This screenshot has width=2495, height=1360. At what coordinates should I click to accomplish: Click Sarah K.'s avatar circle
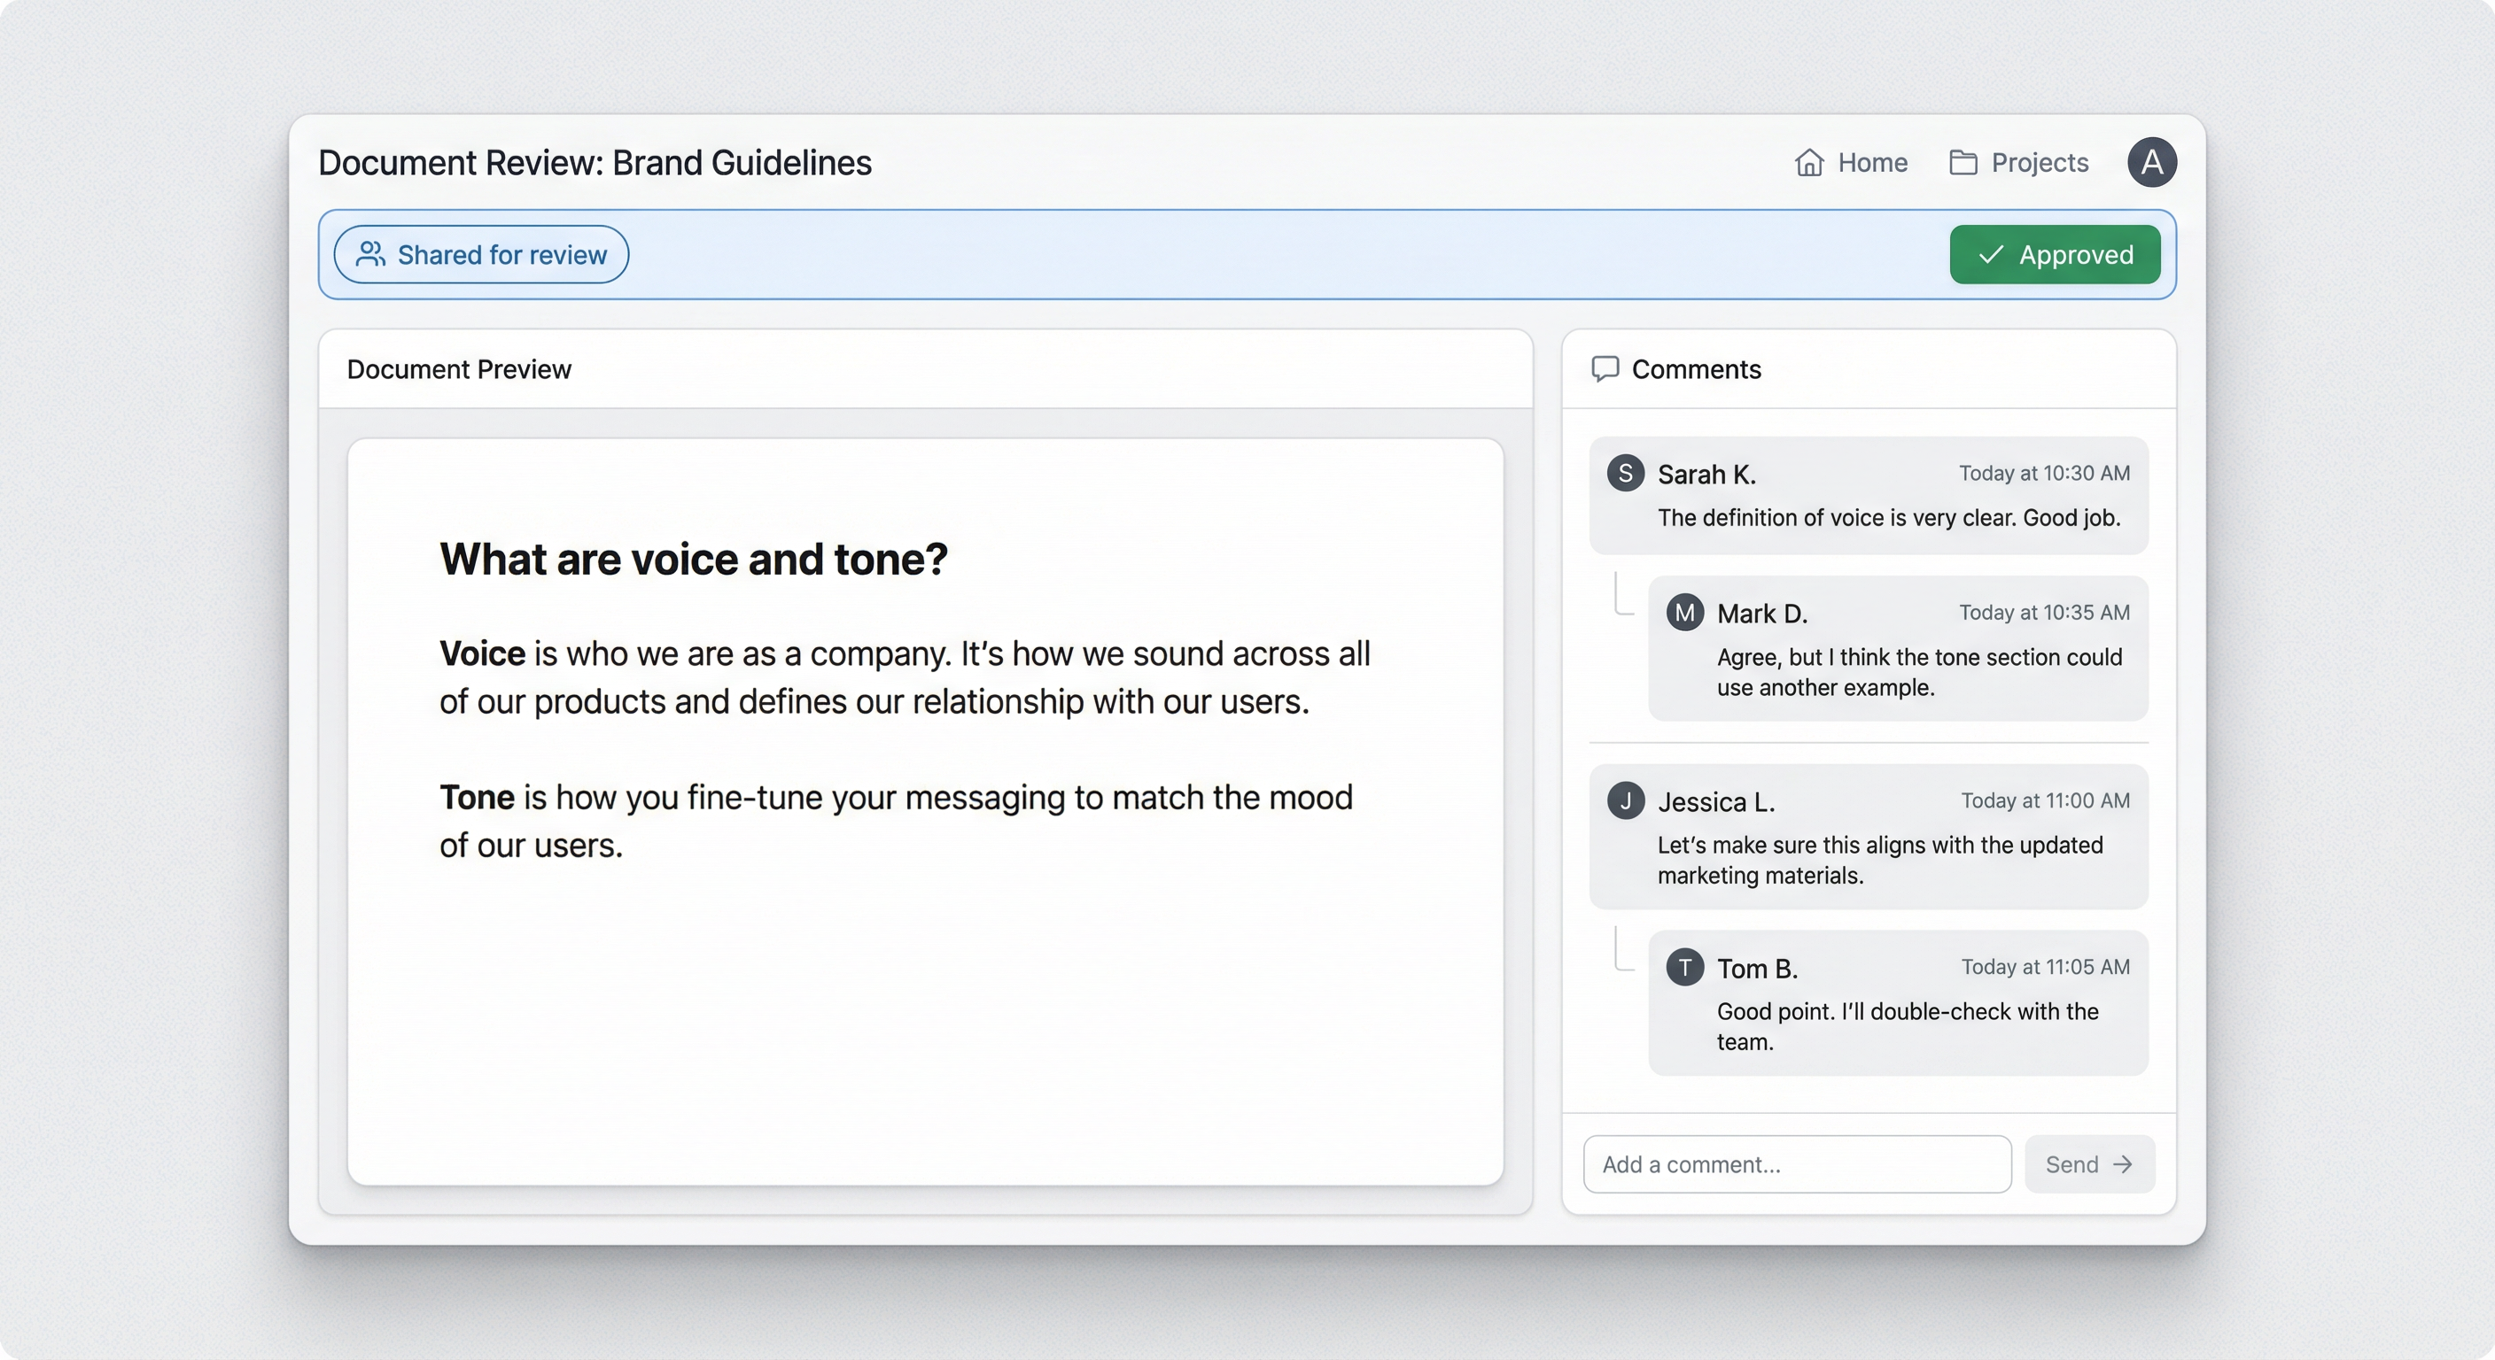[x=1624, y=474]
